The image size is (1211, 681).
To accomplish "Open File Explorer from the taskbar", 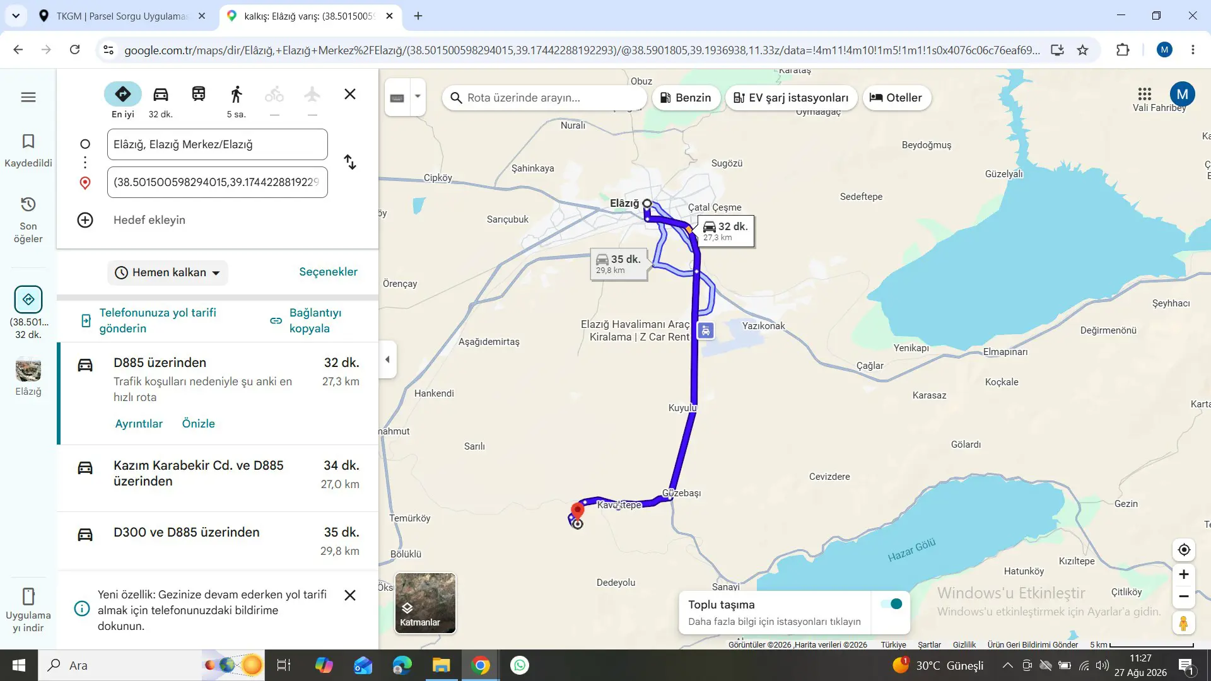I will [x=441, y=665].
